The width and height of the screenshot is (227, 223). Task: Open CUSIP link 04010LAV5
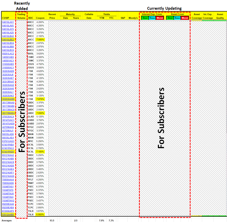pyautogui.click(x=8, y=26)
